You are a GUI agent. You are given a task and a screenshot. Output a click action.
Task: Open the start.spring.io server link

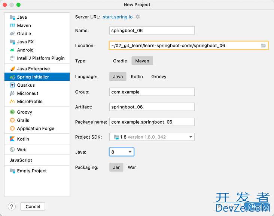(x=118, y=17)
